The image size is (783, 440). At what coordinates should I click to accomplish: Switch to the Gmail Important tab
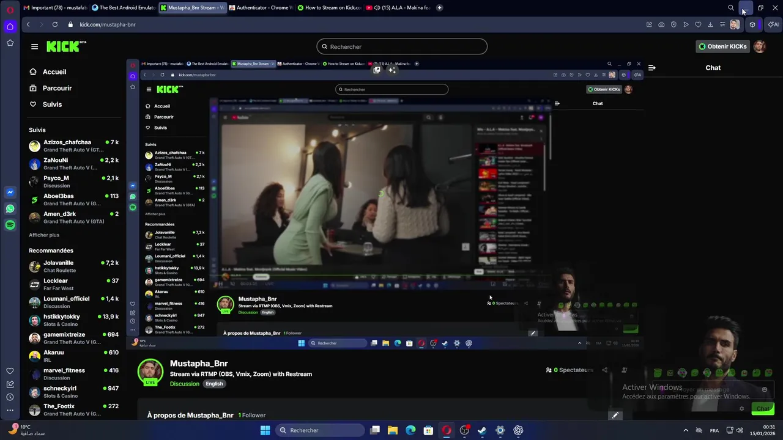(x=54, y=8)
